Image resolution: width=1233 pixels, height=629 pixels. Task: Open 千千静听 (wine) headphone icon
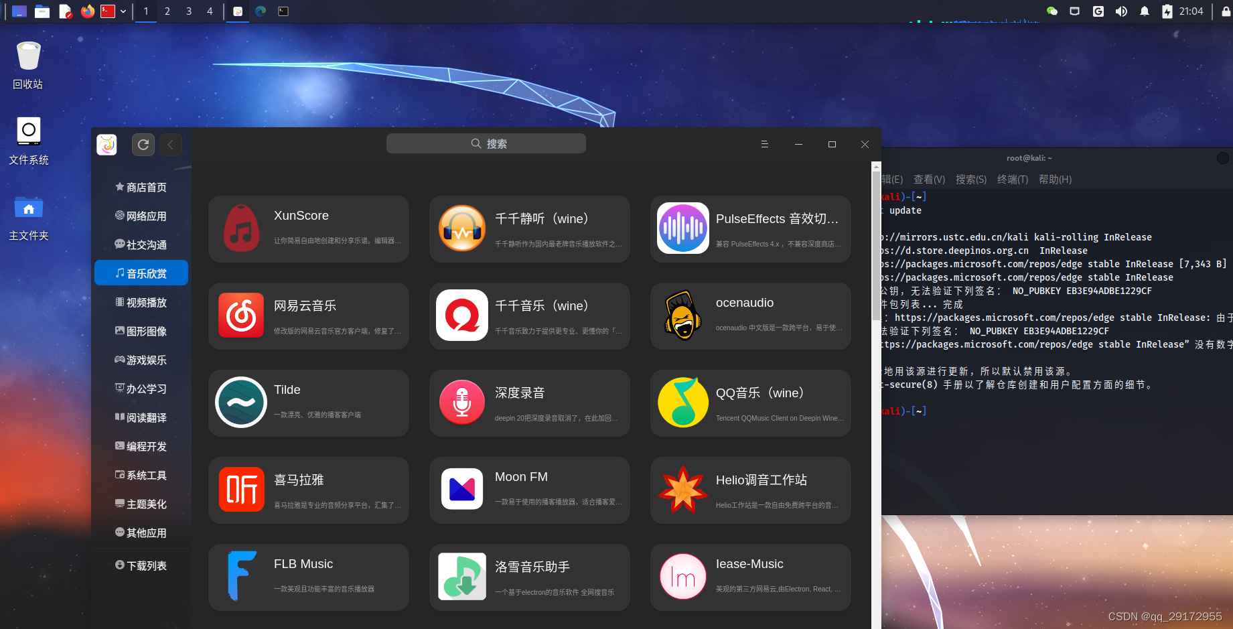pos(462,228)
